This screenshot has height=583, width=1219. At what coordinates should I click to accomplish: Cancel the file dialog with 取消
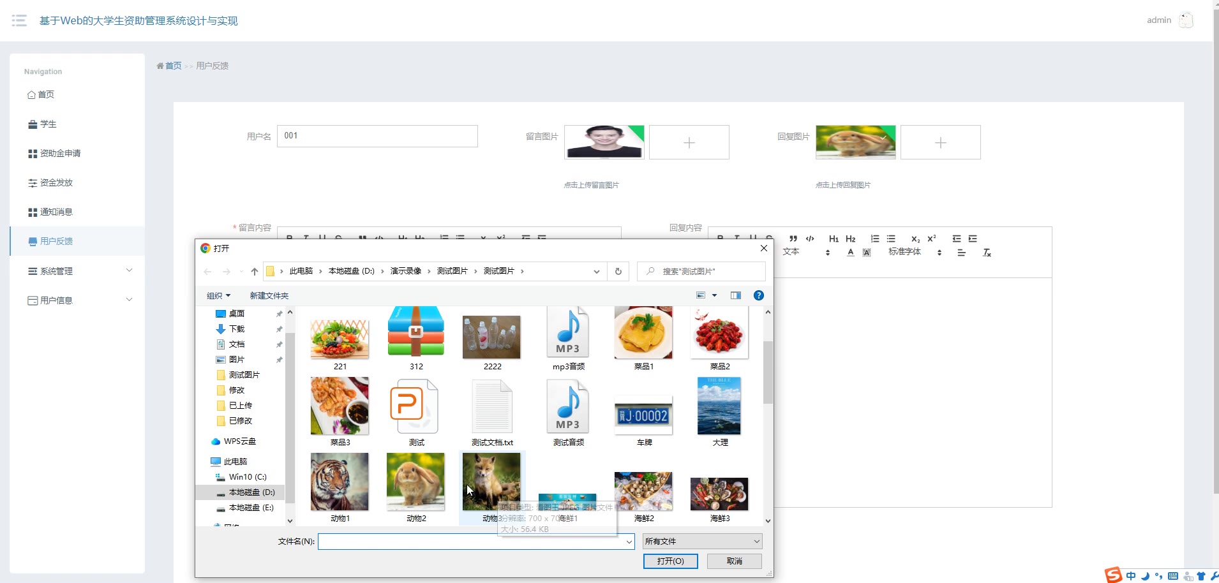734,561
